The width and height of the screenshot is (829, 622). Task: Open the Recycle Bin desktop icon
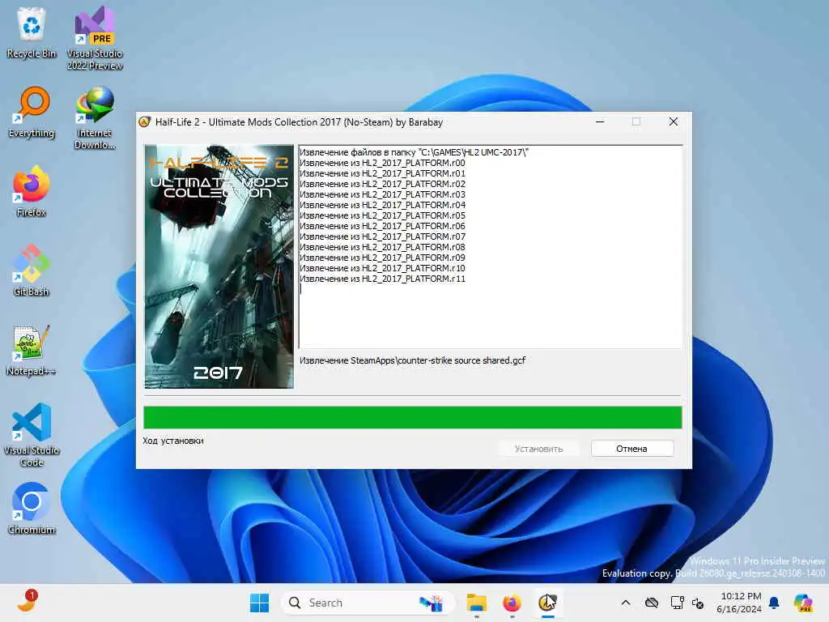[x=32, y=32]
